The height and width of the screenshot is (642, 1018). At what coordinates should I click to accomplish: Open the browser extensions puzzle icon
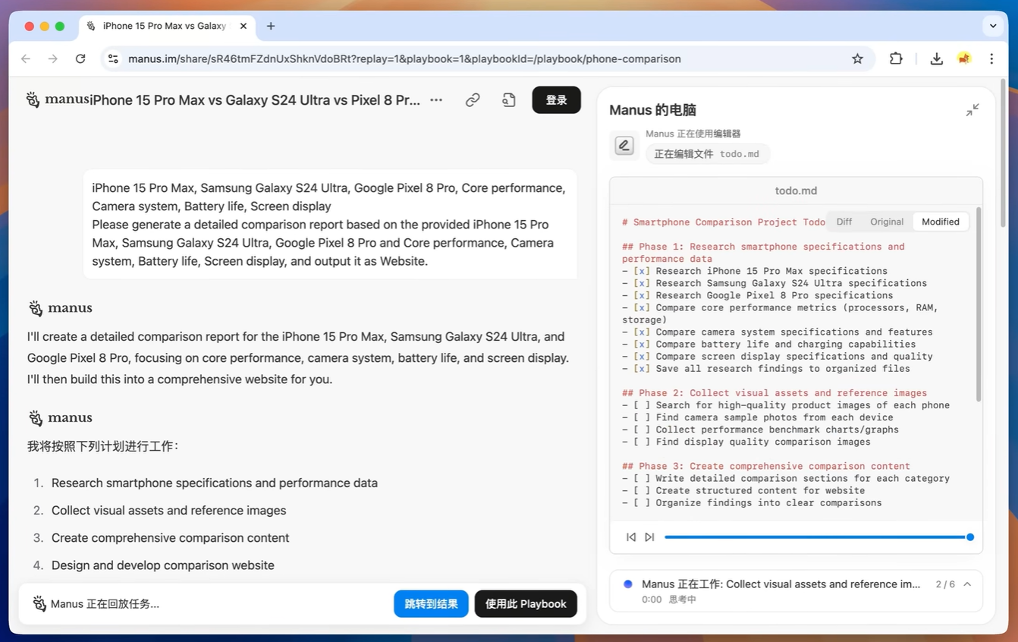tap(896, 58)
